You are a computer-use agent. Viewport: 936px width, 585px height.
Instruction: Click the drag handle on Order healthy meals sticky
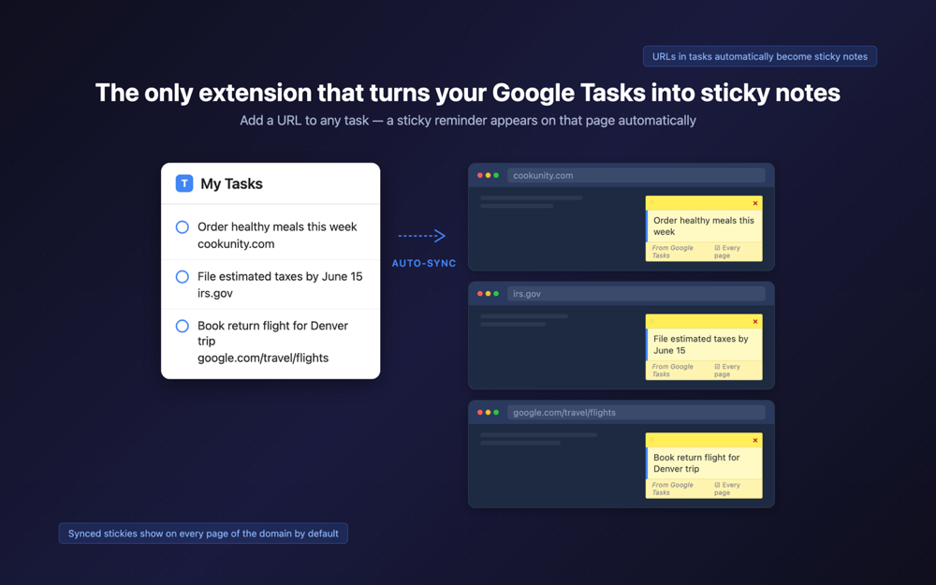[x=651, y=203]
